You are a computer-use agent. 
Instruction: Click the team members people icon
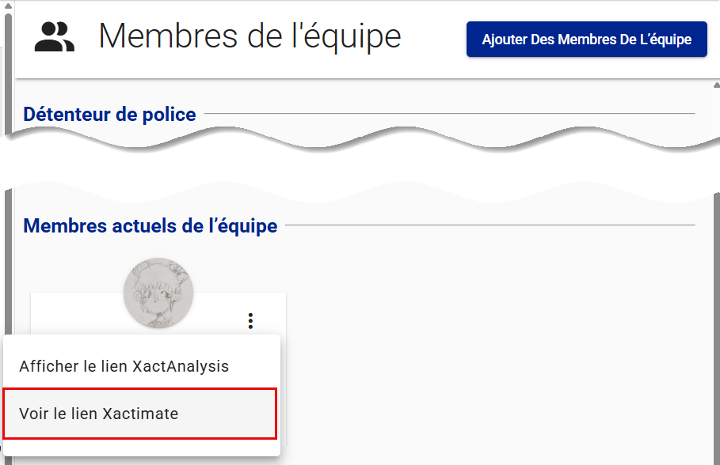[x=55, y=37]
